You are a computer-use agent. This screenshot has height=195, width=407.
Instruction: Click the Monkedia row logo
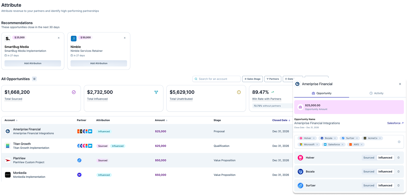point(8,175)
